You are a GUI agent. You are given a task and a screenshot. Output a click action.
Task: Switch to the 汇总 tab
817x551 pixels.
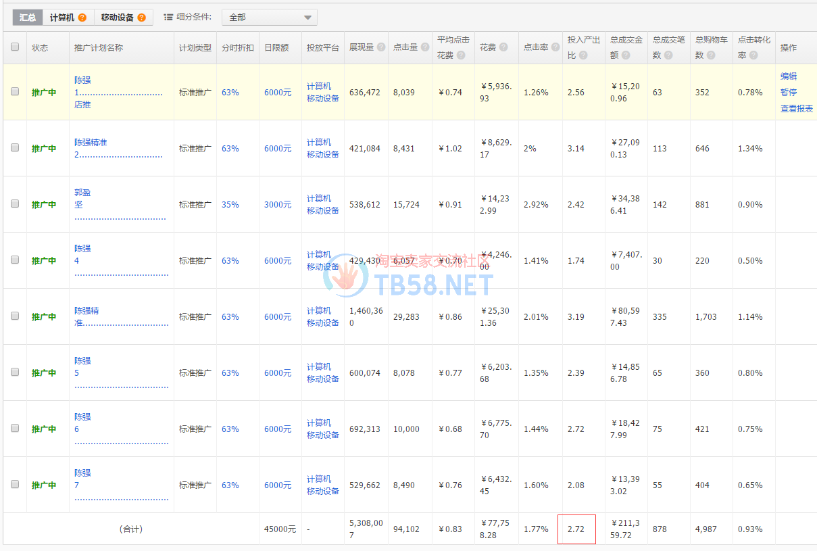[28, 18]
